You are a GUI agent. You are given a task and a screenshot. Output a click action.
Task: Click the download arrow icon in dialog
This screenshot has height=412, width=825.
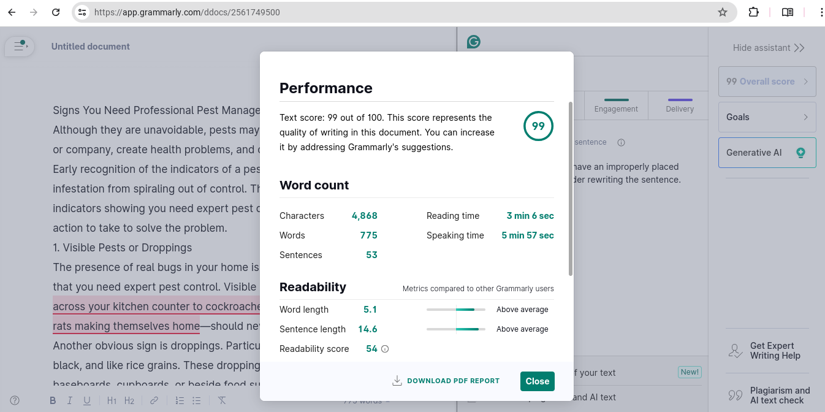click(397, 381)
